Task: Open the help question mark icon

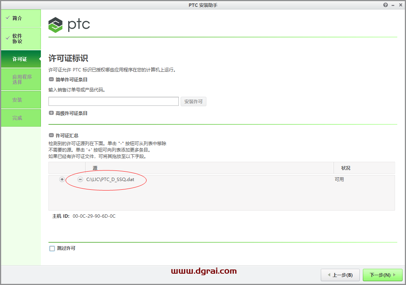Action: point(385,5)
